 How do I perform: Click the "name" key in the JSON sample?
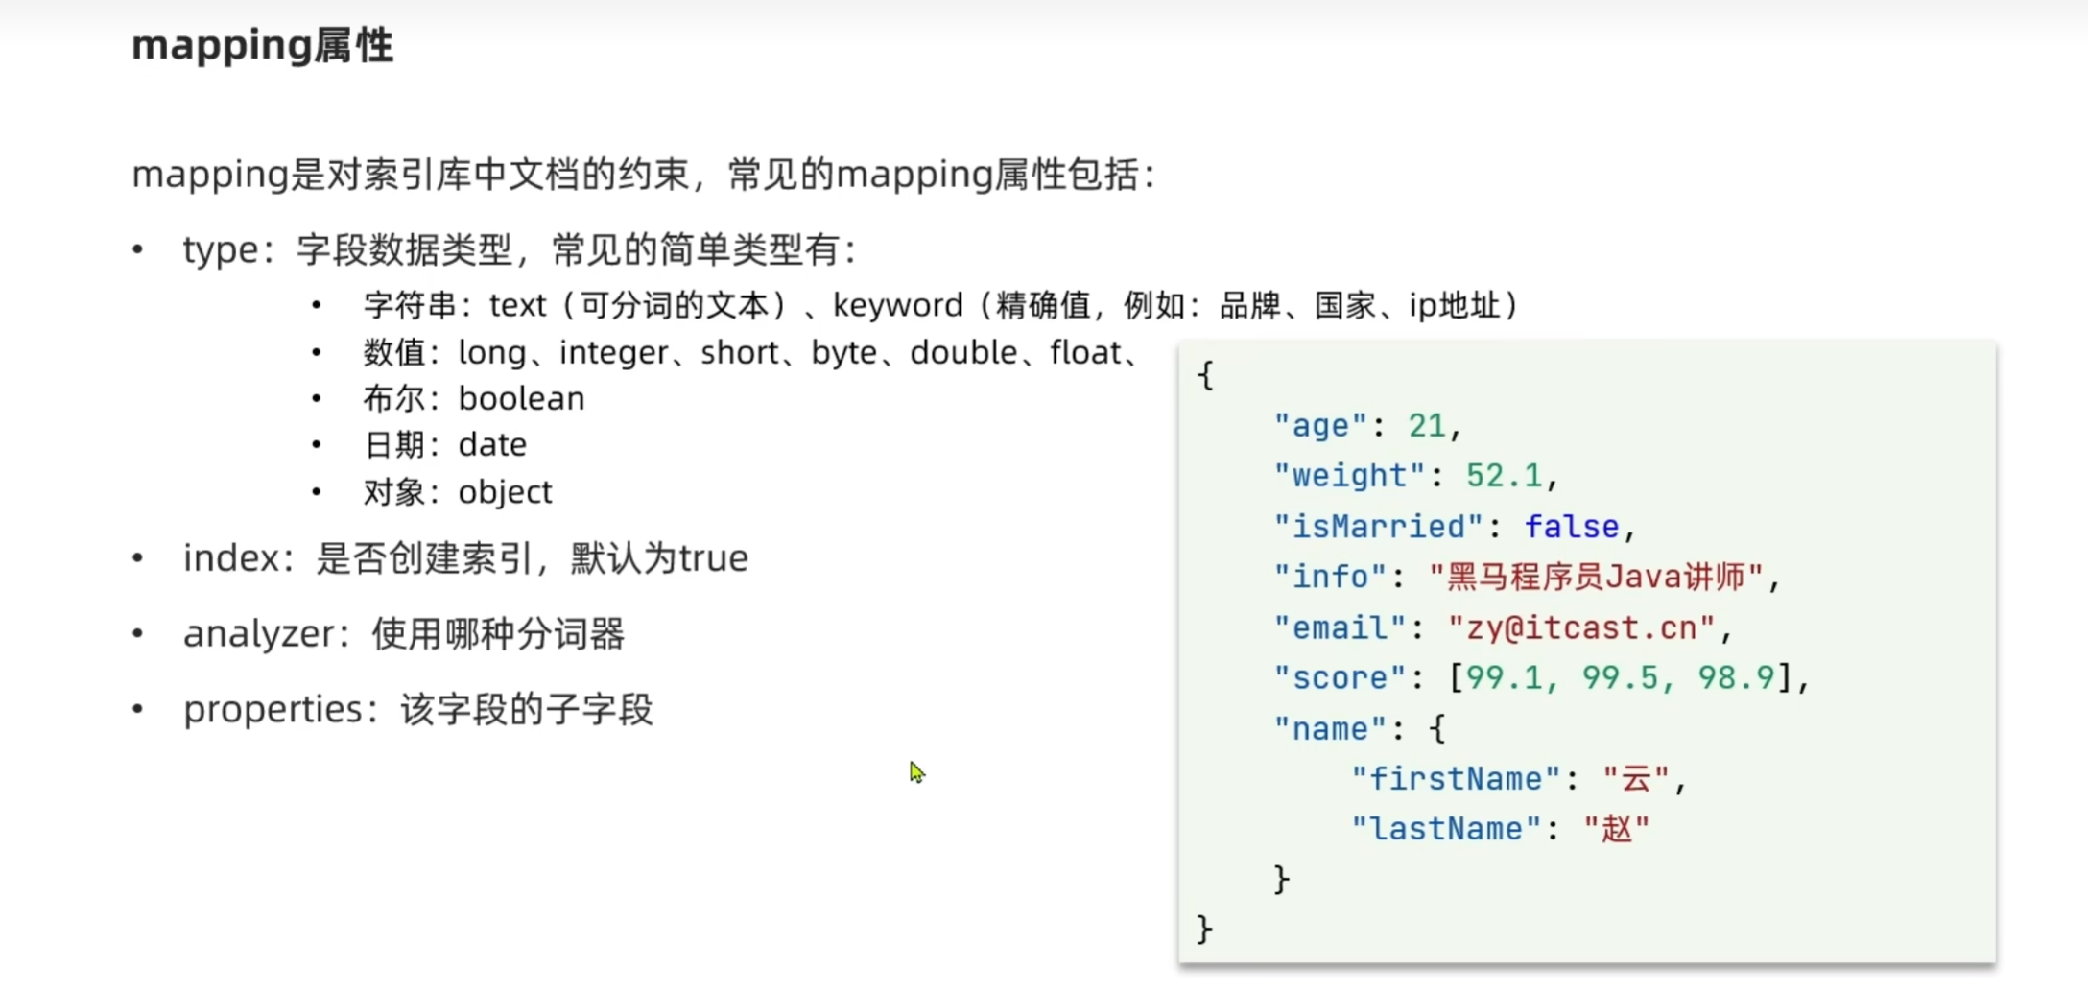[1331, 728]
